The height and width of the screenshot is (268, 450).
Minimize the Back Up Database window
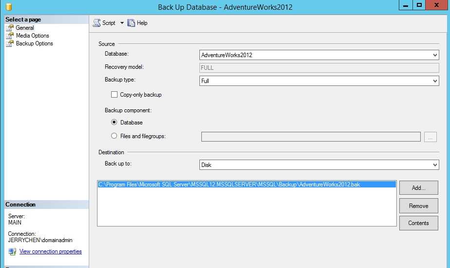click(406, 5)
